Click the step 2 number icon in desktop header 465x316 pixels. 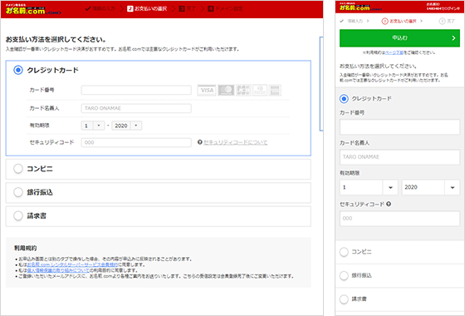(x=130, y=8)
